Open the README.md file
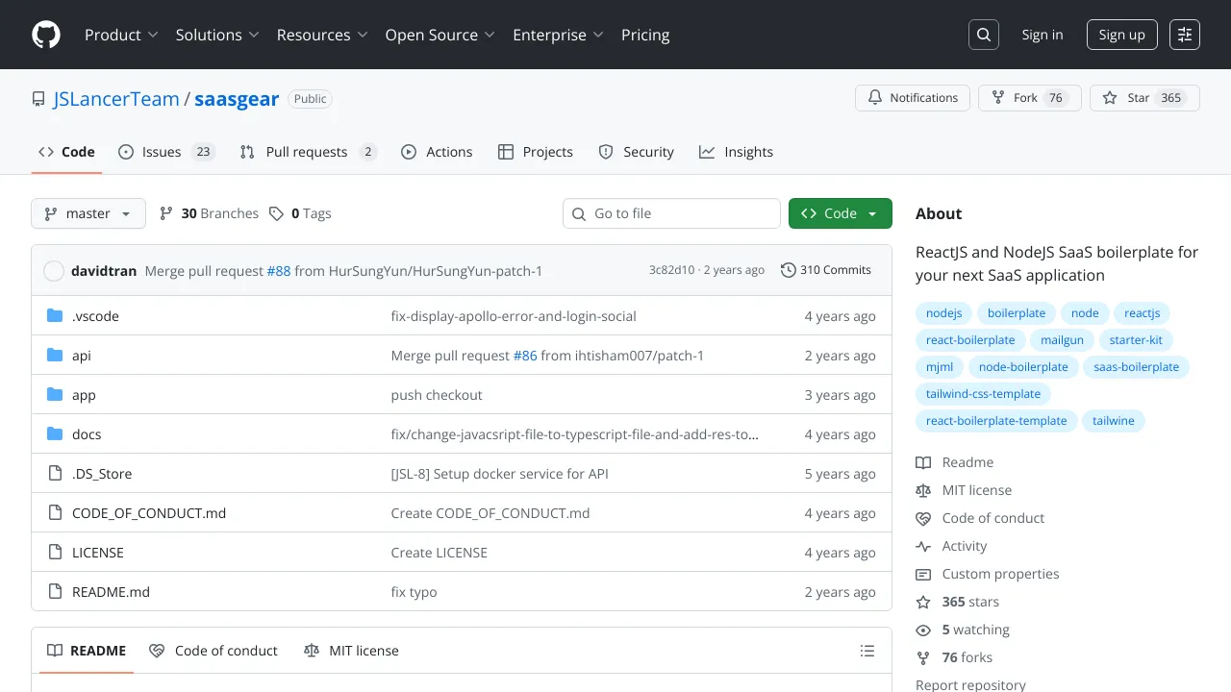Image resolution: width=1231 pixels, height=692 pixels. (x=111, y=592)
